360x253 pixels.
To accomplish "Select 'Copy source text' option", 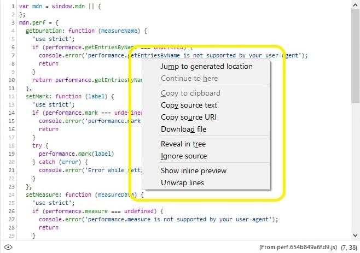I will (x=189, y=105).
